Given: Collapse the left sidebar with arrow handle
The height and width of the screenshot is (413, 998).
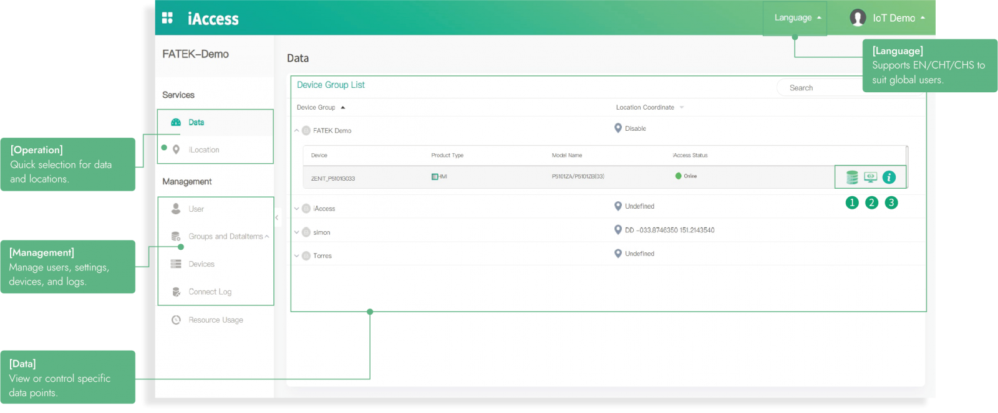Looking at the screenshot, I should point(277,217).
